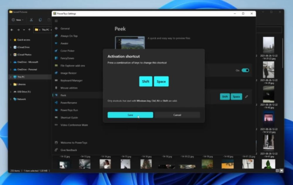Click the Image Resizer icon
Viewport: 293px width, 185px height.
tap(56, 73)
